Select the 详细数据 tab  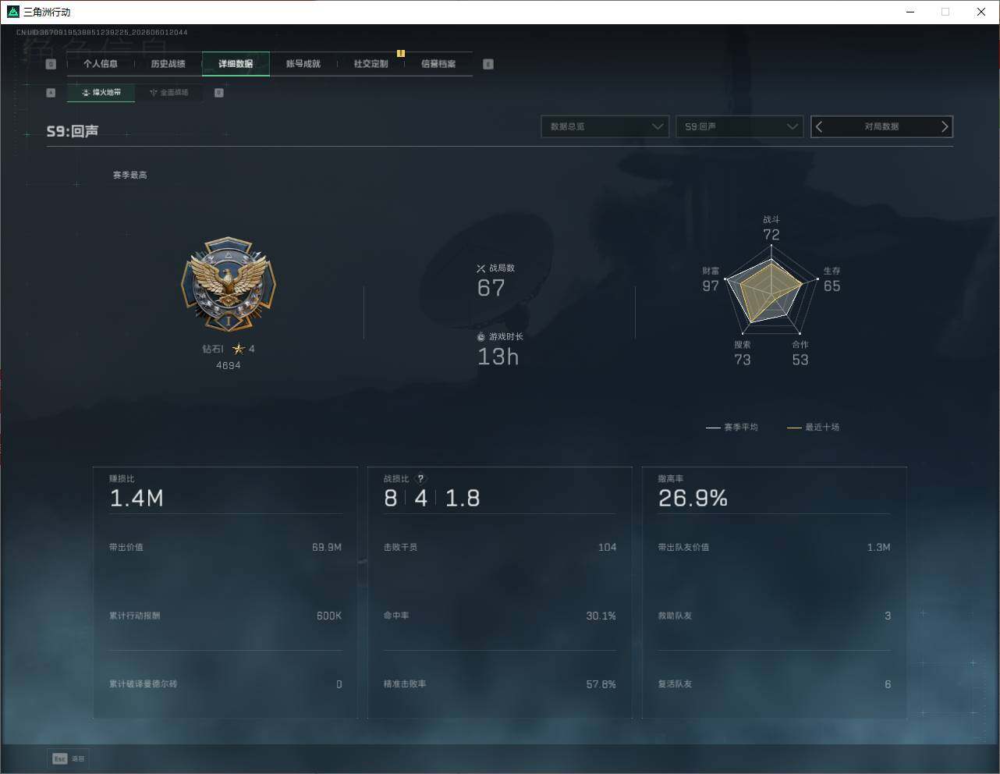(x=236, y=64)
